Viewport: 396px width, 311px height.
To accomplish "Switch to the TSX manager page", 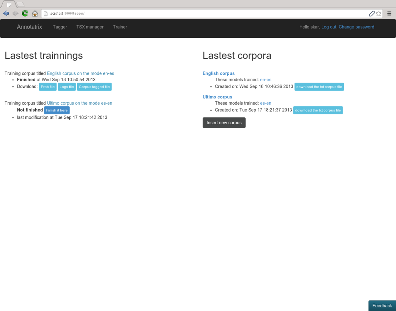I will (90, 27).
